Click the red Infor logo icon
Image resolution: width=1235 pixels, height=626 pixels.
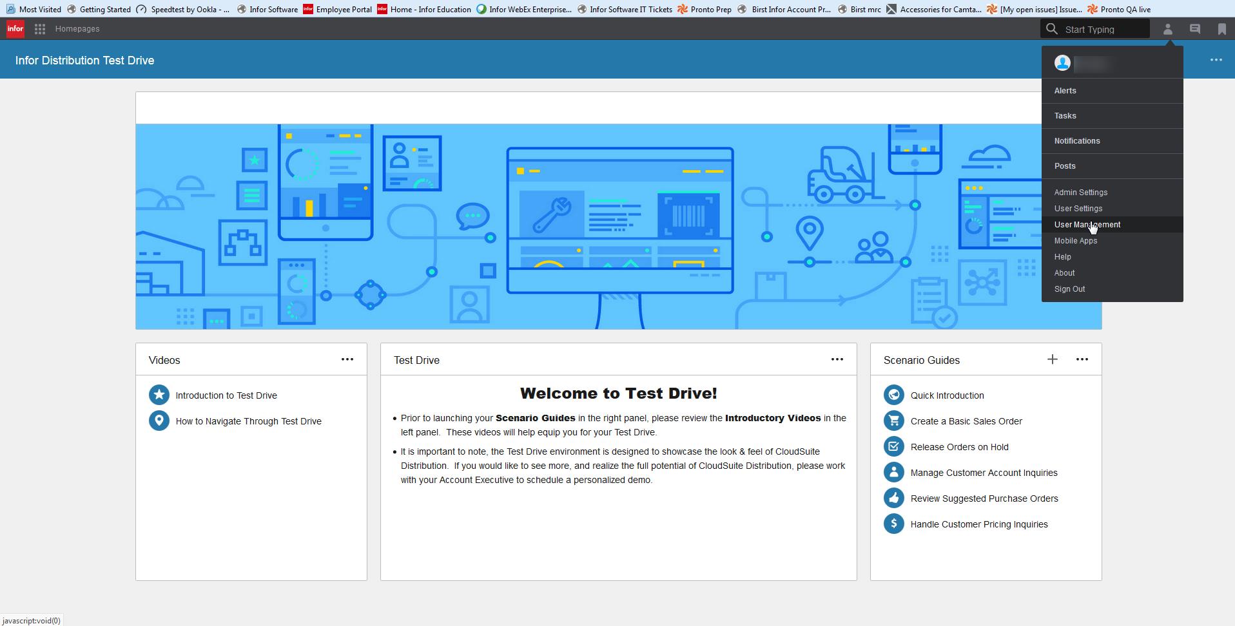[x=15, y=29]
